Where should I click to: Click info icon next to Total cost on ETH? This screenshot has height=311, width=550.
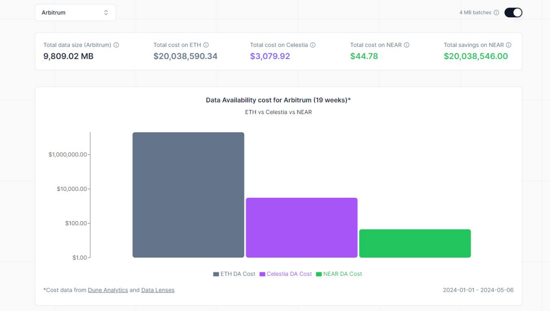[x=206, y=45]
